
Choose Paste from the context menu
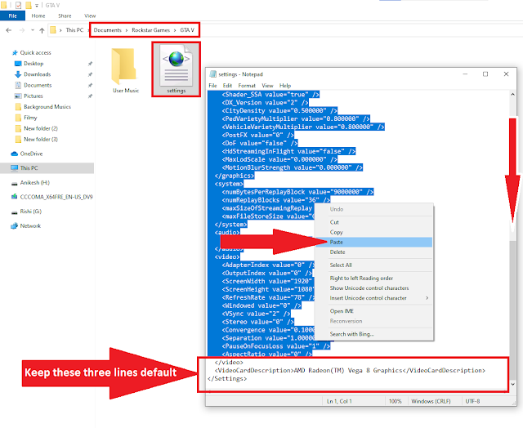(x=373, y=243)
